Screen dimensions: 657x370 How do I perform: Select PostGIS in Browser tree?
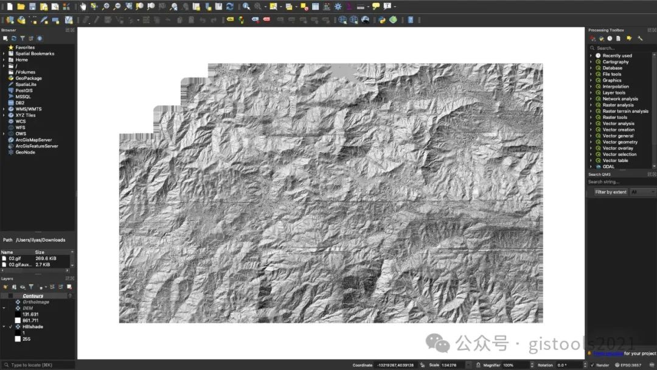click(24, 91)
